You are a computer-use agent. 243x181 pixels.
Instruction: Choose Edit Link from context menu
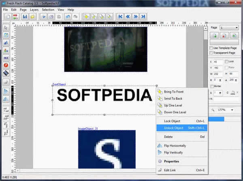coord(182,170)
